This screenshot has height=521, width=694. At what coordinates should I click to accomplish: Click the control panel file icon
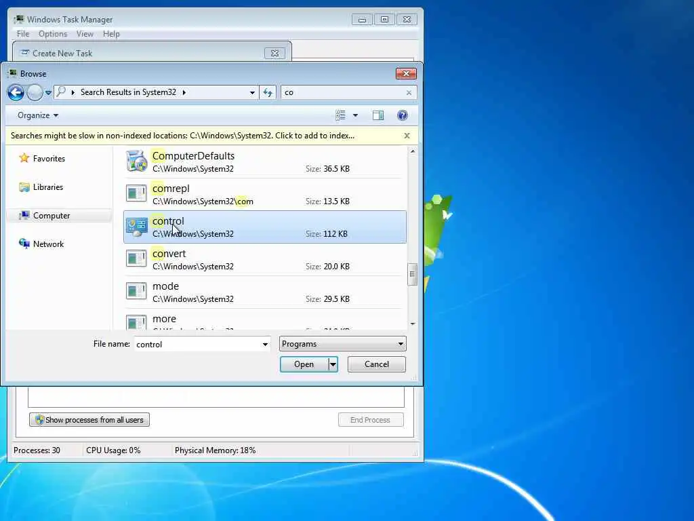click(x=136, y=227)
